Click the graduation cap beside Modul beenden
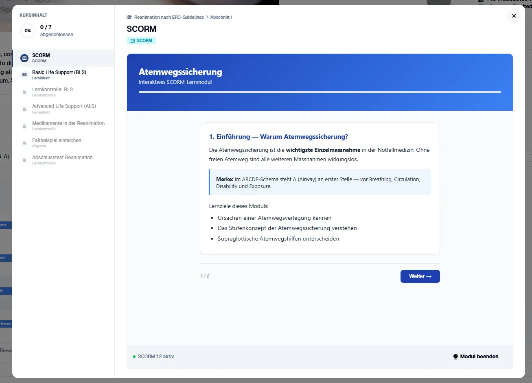The width and height of the screenshot is (532, 383). coord(455,356)
